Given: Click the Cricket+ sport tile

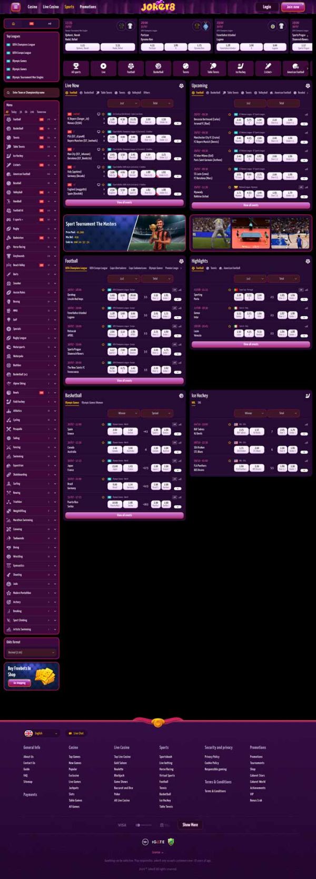Looking at the screenshot, I should (x=268, y=69).
